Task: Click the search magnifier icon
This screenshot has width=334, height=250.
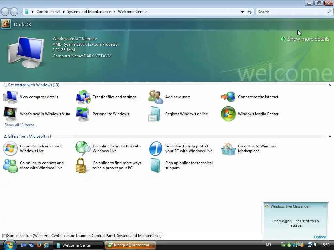Action: [x=329, y=12]
